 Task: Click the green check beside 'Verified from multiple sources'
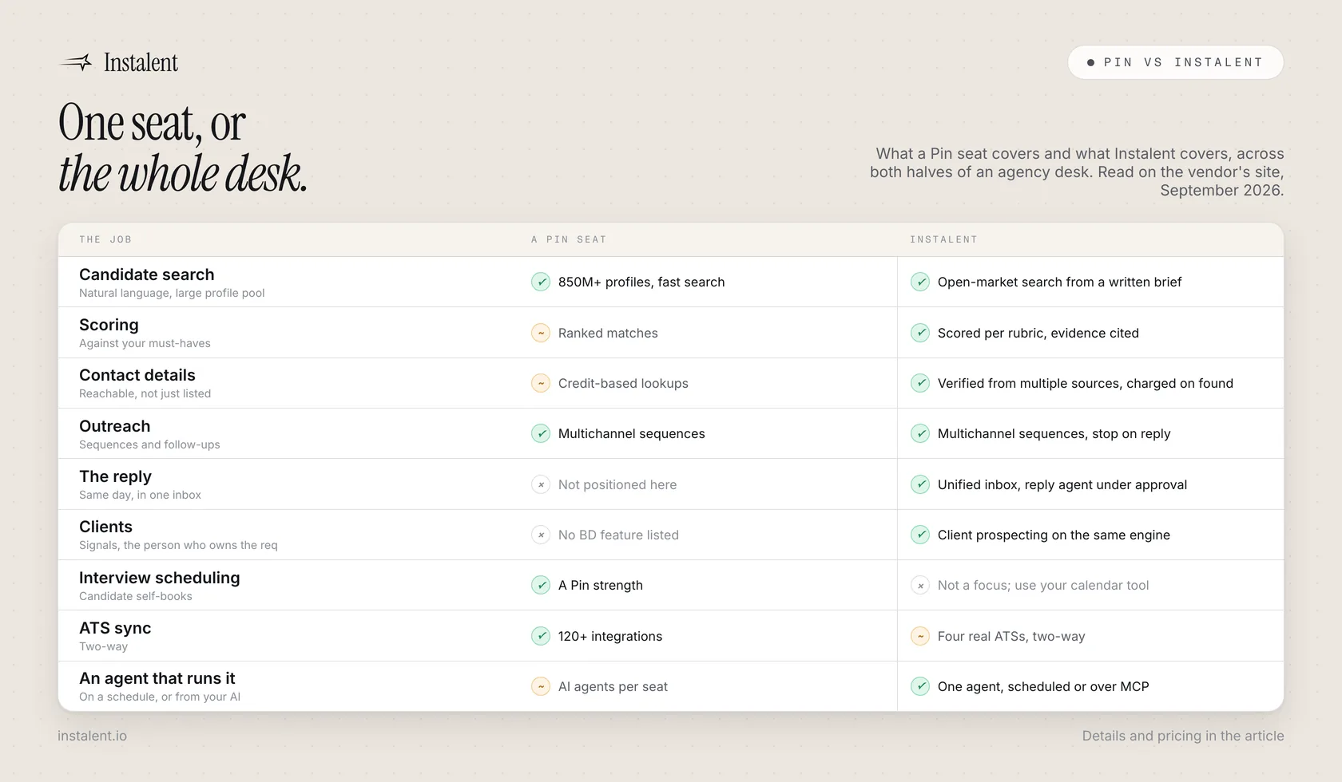(x=920, y=383)
